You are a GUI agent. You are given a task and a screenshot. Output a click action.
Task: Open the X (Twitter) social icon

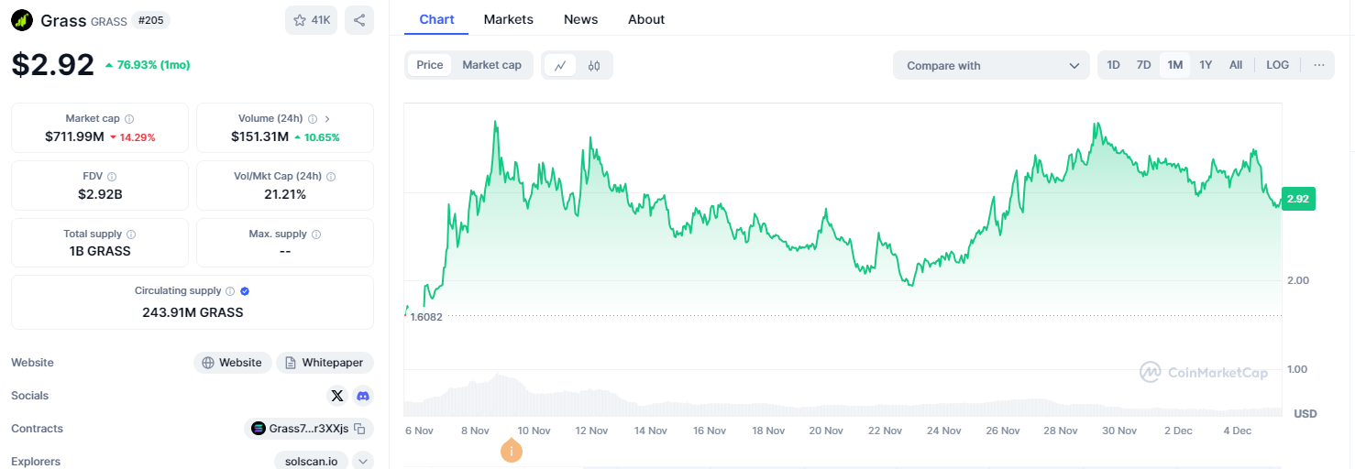click(x=336, y=396)
